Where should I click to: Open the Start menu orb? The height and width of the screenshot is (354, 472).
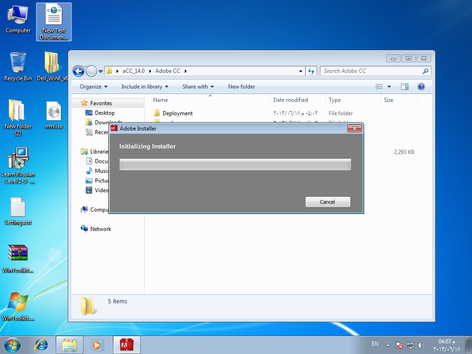coord(12,345)
